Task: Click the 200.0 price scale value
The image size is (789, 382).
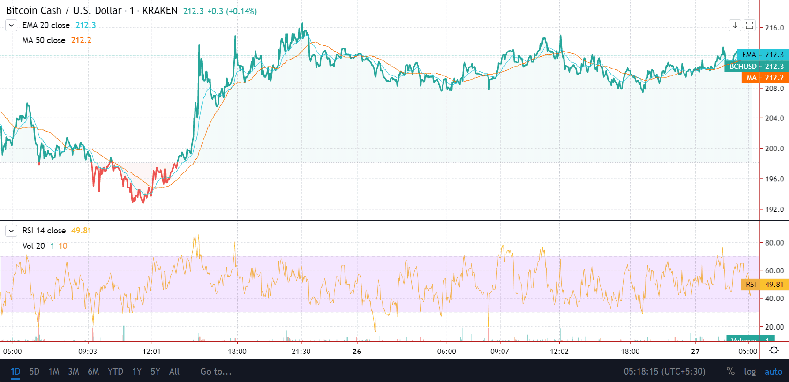Action: 774,149
